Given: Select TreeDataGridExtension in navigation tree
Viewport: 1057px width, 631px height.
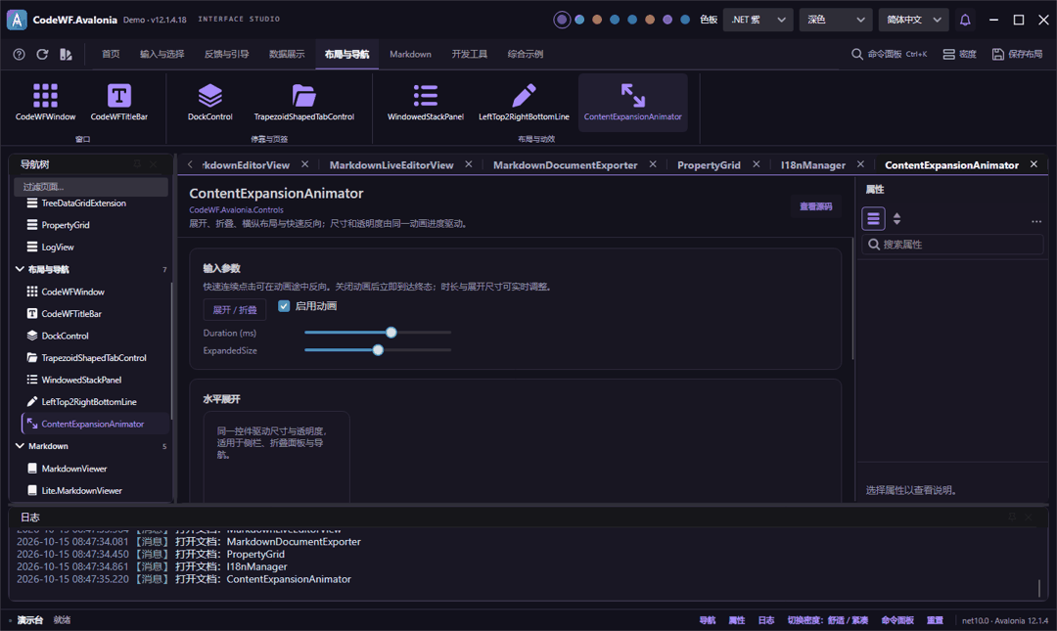Looking at the screenshot, I should [83, 203].
